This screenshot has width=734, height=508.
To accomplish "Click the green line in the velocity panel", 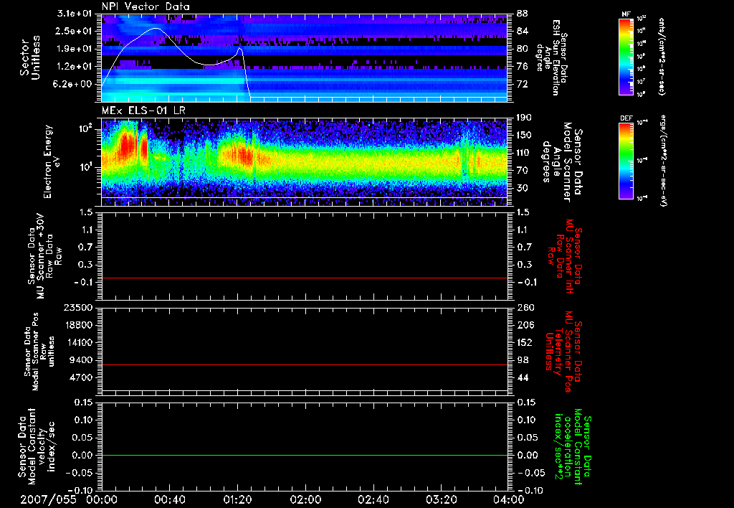I will pos(305,456).
